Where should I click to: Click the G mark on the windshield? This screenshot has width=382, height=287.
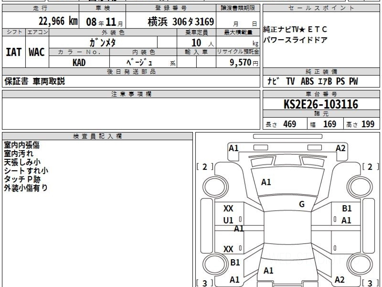302,204
